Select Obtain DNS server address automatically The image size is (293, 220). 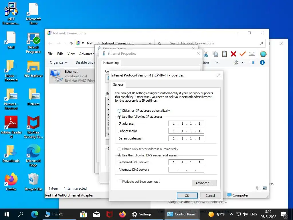click(119, 149)
